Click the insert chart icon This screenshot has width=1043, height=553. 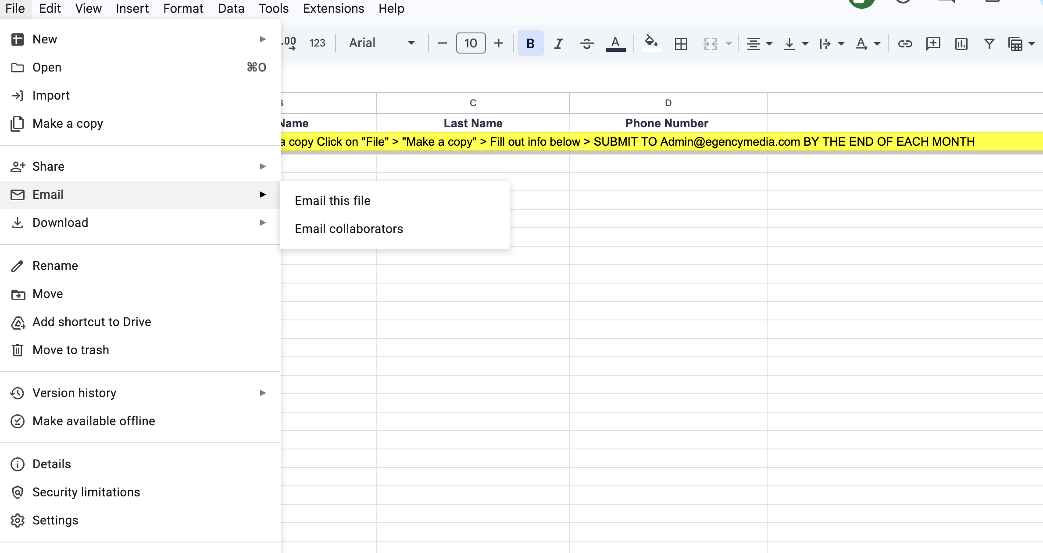(961, 43)
